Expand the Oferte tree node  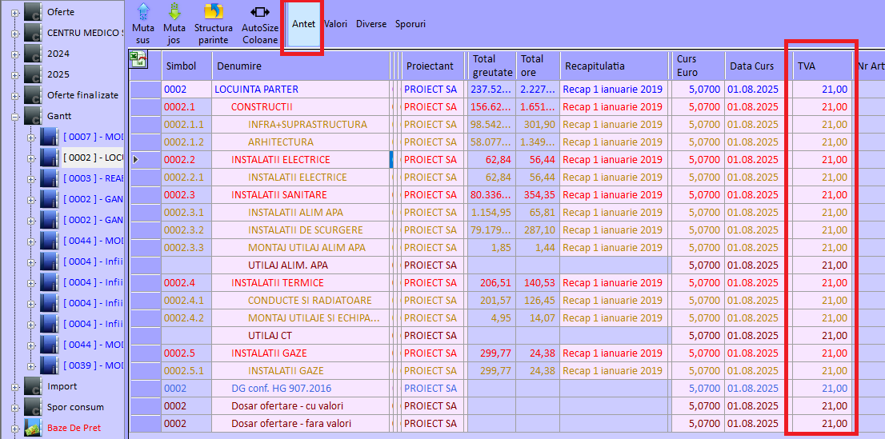[15, 13]
